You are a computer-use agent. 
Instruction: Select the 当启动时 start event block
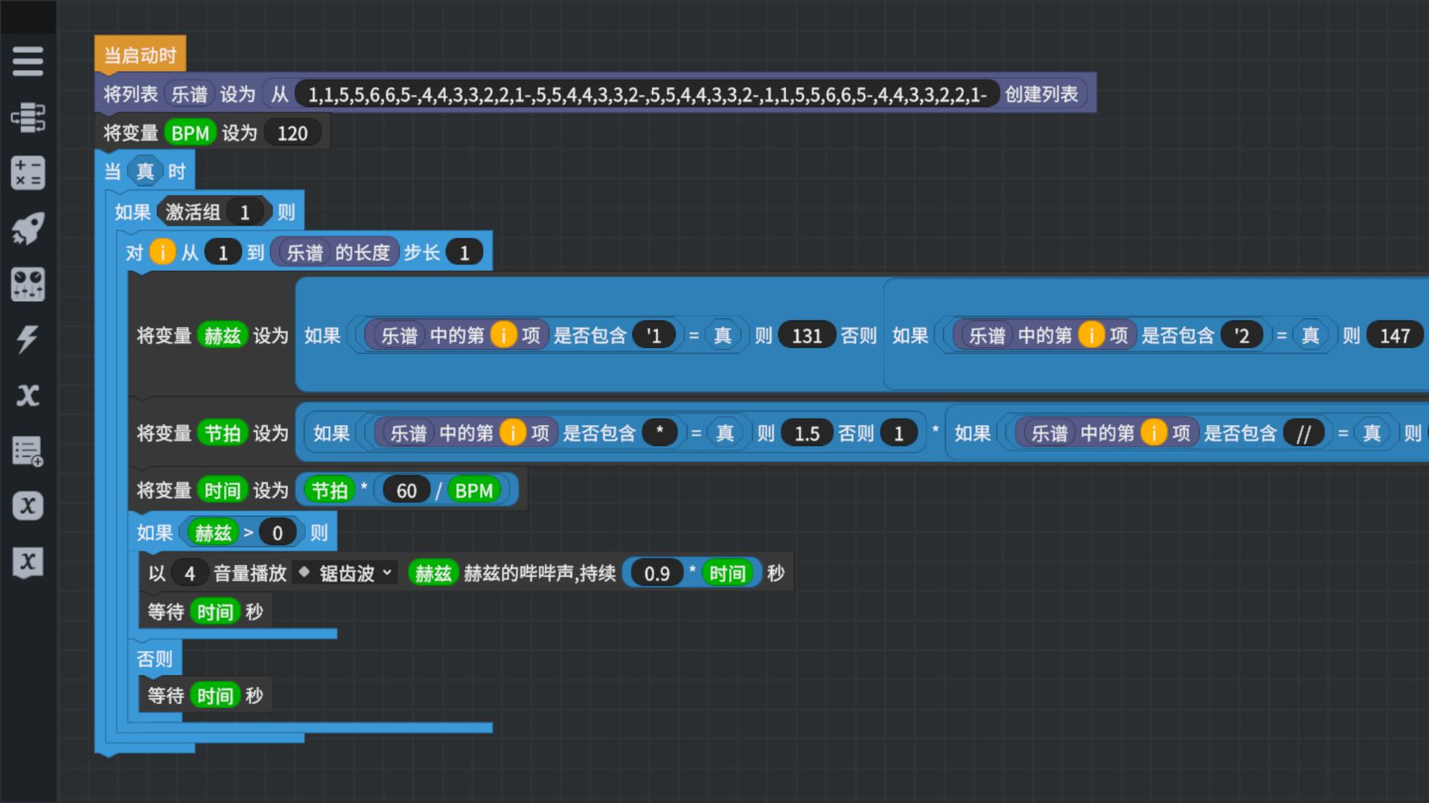(140, 55)
